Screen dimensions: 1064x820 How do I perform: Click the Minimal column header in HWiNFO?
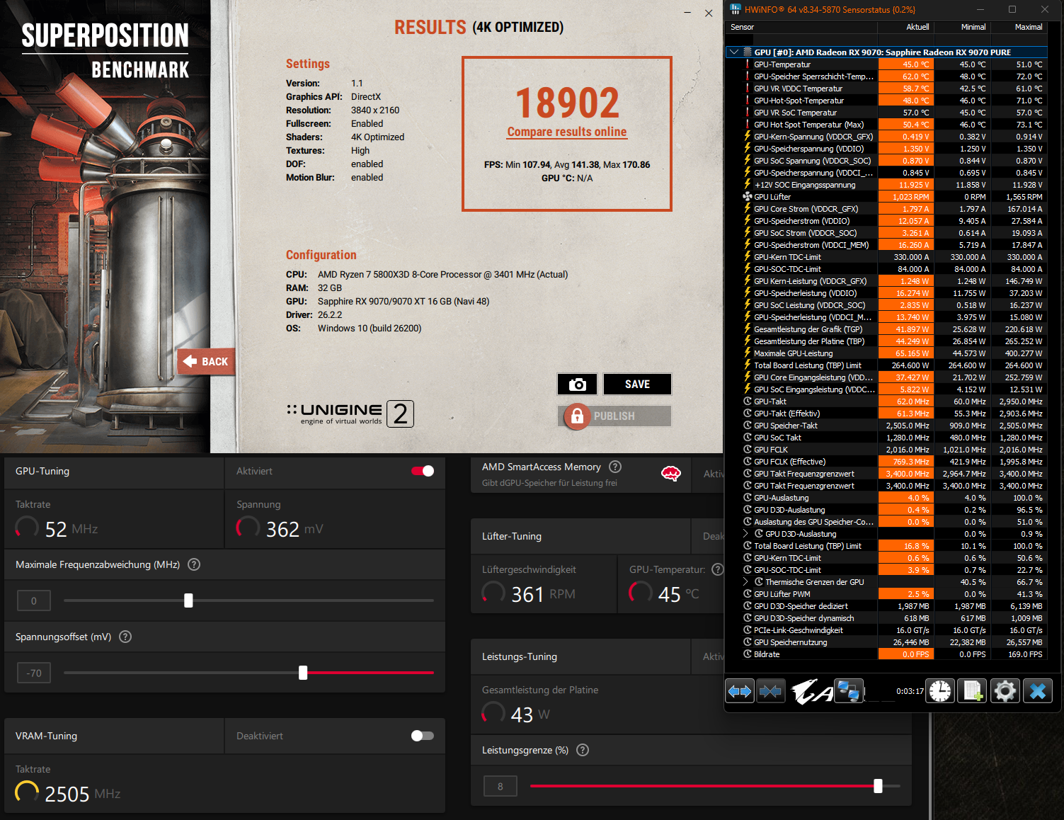click(x=963, y=27)
